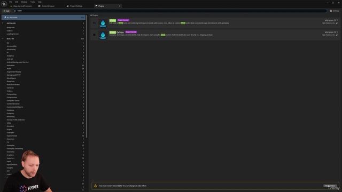The height and width of the screenshot is (192, 342).
Task: Open the Window menu
Action: point(24,2)
